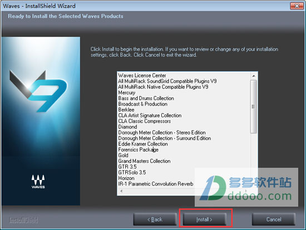Cancel the installation wizard
This screenshot has height=230, width=306.
[x=274, y=219]
